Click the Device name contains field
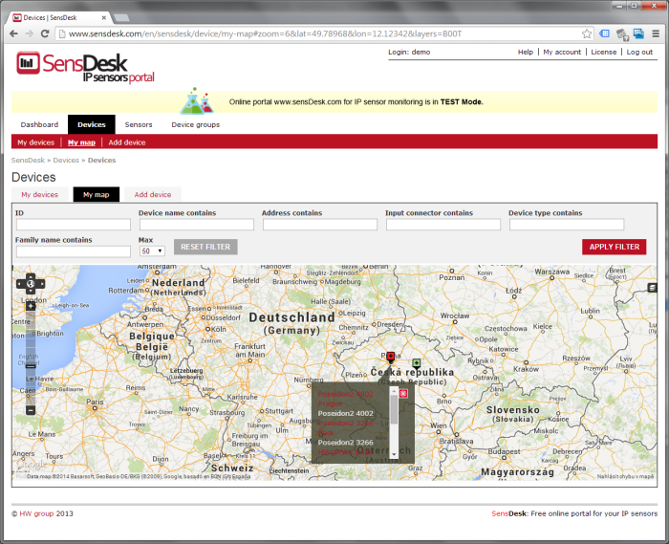Viewport: 669px width, 544px height. tap(196, 225)
